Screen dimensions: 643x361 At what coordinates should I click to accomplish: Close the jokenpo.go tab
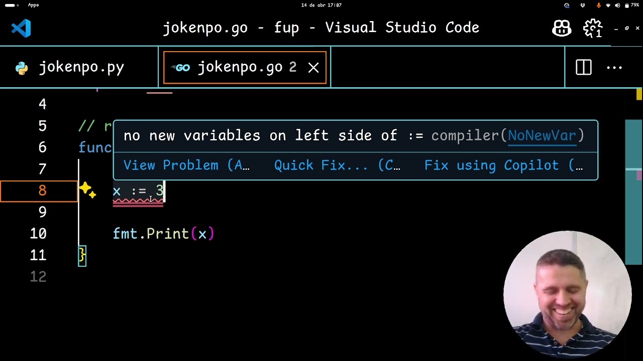(x=313, y=67)
